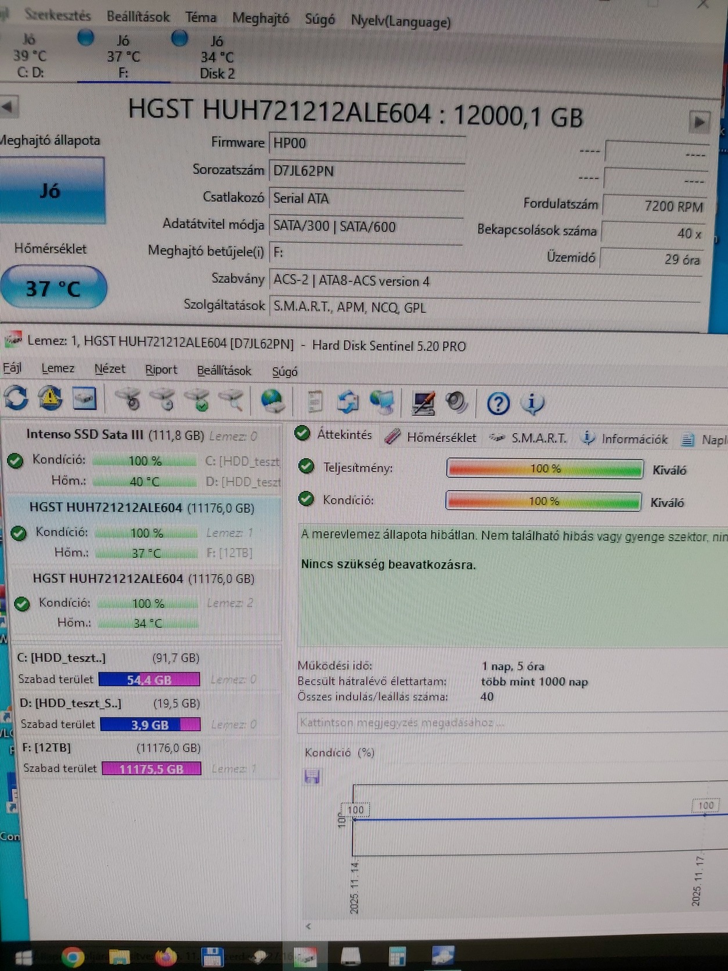The height and width of the screenshot is (971, 728).
Task: Click graph scroll-left arrow below condition chart
Action: (x=308, y=927)
